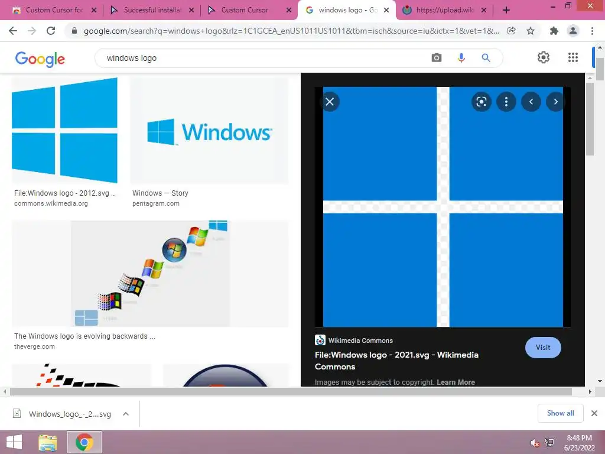Screen dimensions: 605x454
Task: Open Windows logo 2012 thumbnail
Action: pyautogui.click(x=64, y=130)
